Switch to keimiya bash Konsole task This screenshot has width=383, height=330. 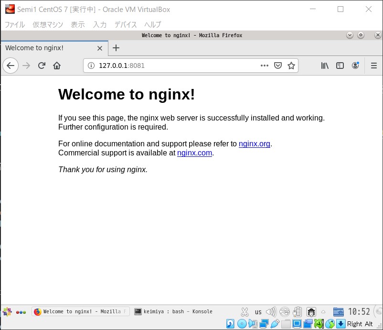[174, 311]
